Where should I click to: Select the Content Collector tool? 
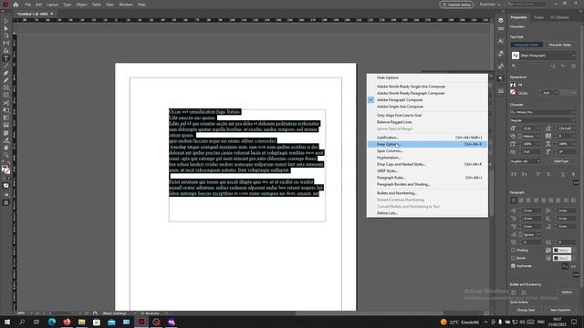(x=6, y=51)
